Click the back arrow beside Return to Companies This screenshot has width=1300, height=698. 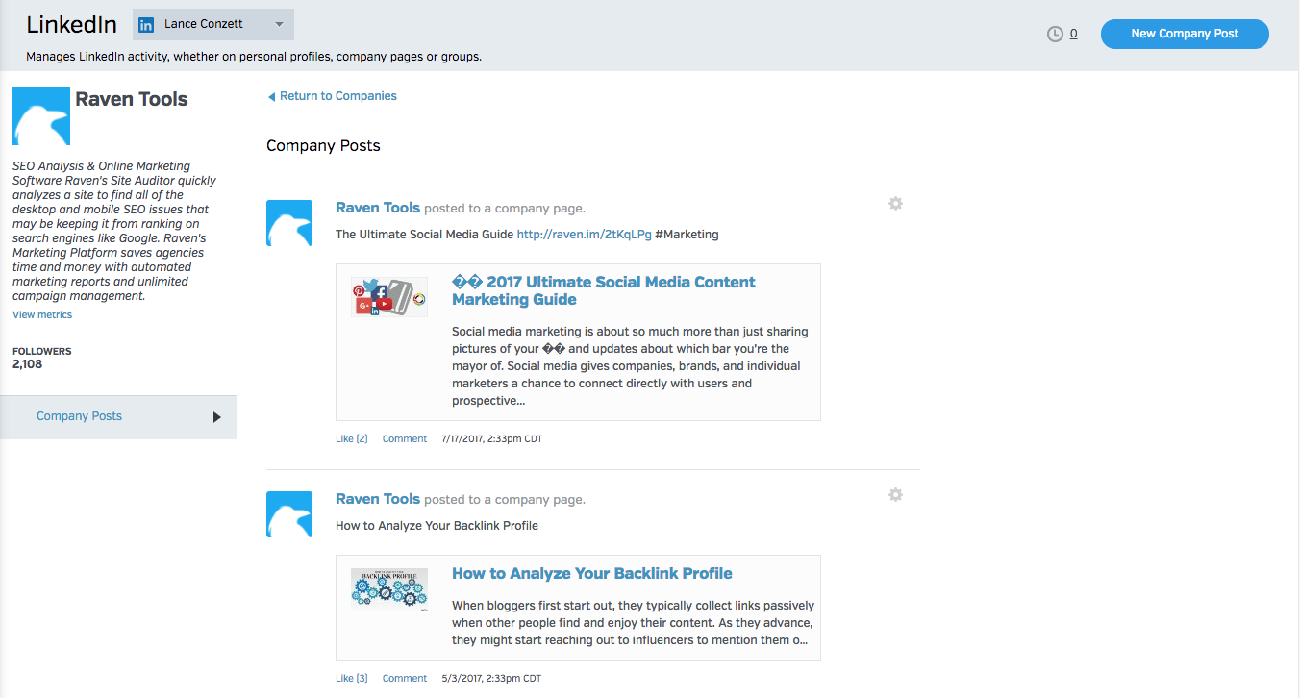271,97
